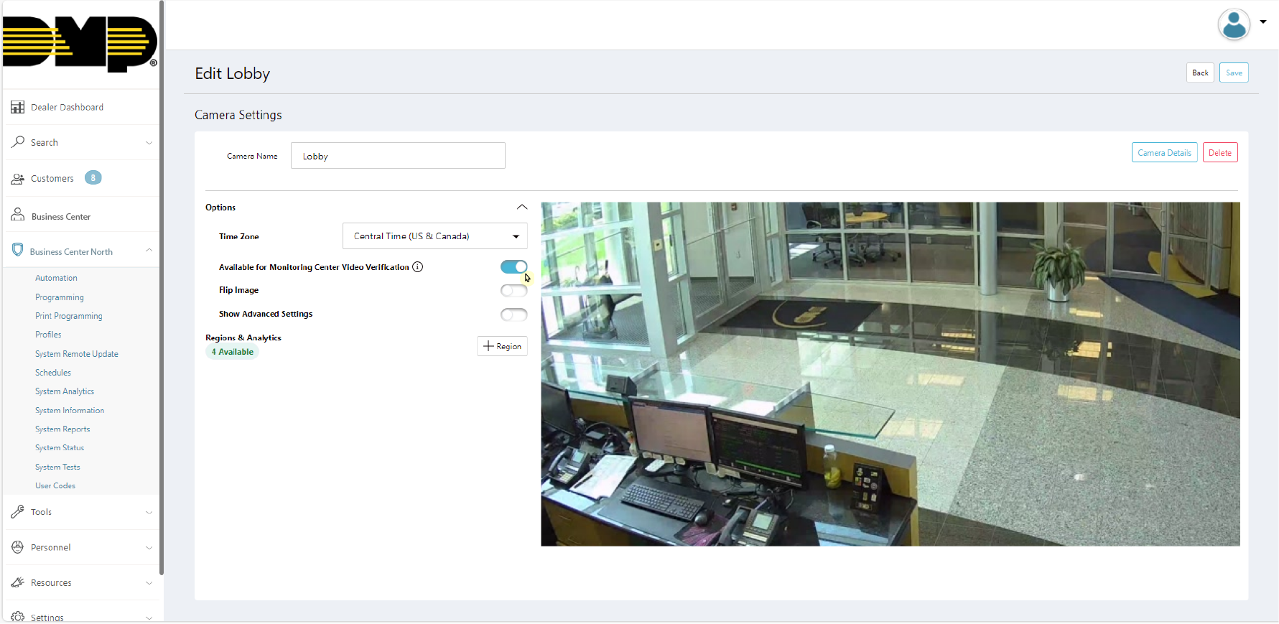
Task: Click the Business Center person icon
Action: 18,215
